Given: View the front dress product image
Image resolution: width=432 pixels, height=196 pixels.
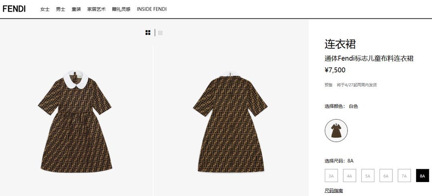Looking at the screenshot, I should (x=75, y=121).
